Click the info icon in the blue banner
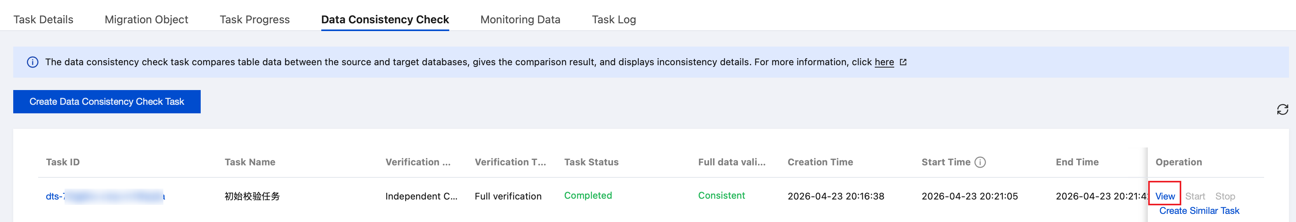The height and width of the screenshot is (222, 1296). 32,62
